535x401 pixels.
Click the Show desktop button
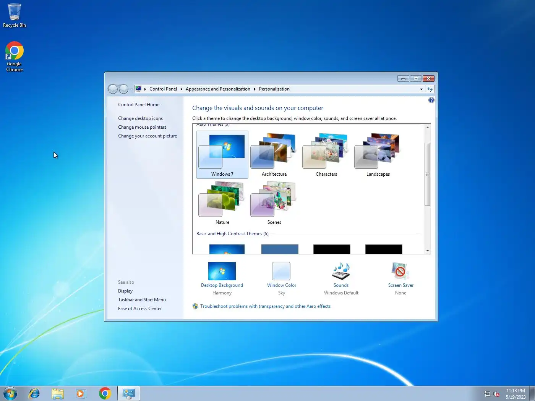click(x=532, y=393)
